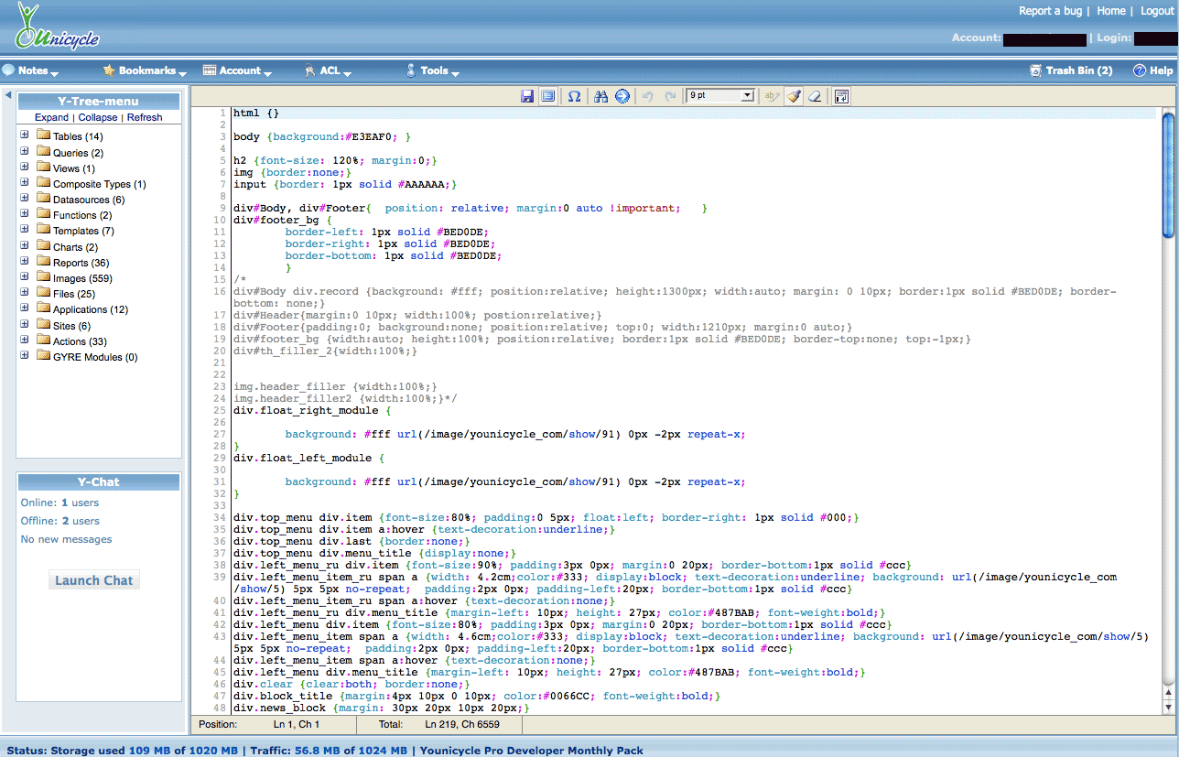Screen dimensions: 1179x757
Task: Click the spell check icon
Action: [772, 96]
